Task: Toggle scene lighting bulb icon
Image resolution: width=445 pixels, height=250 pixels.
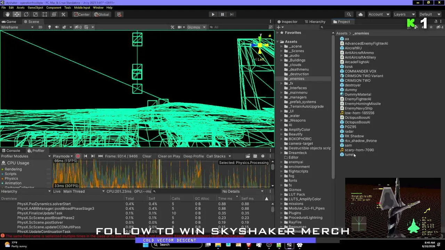Action: [49, 27]
